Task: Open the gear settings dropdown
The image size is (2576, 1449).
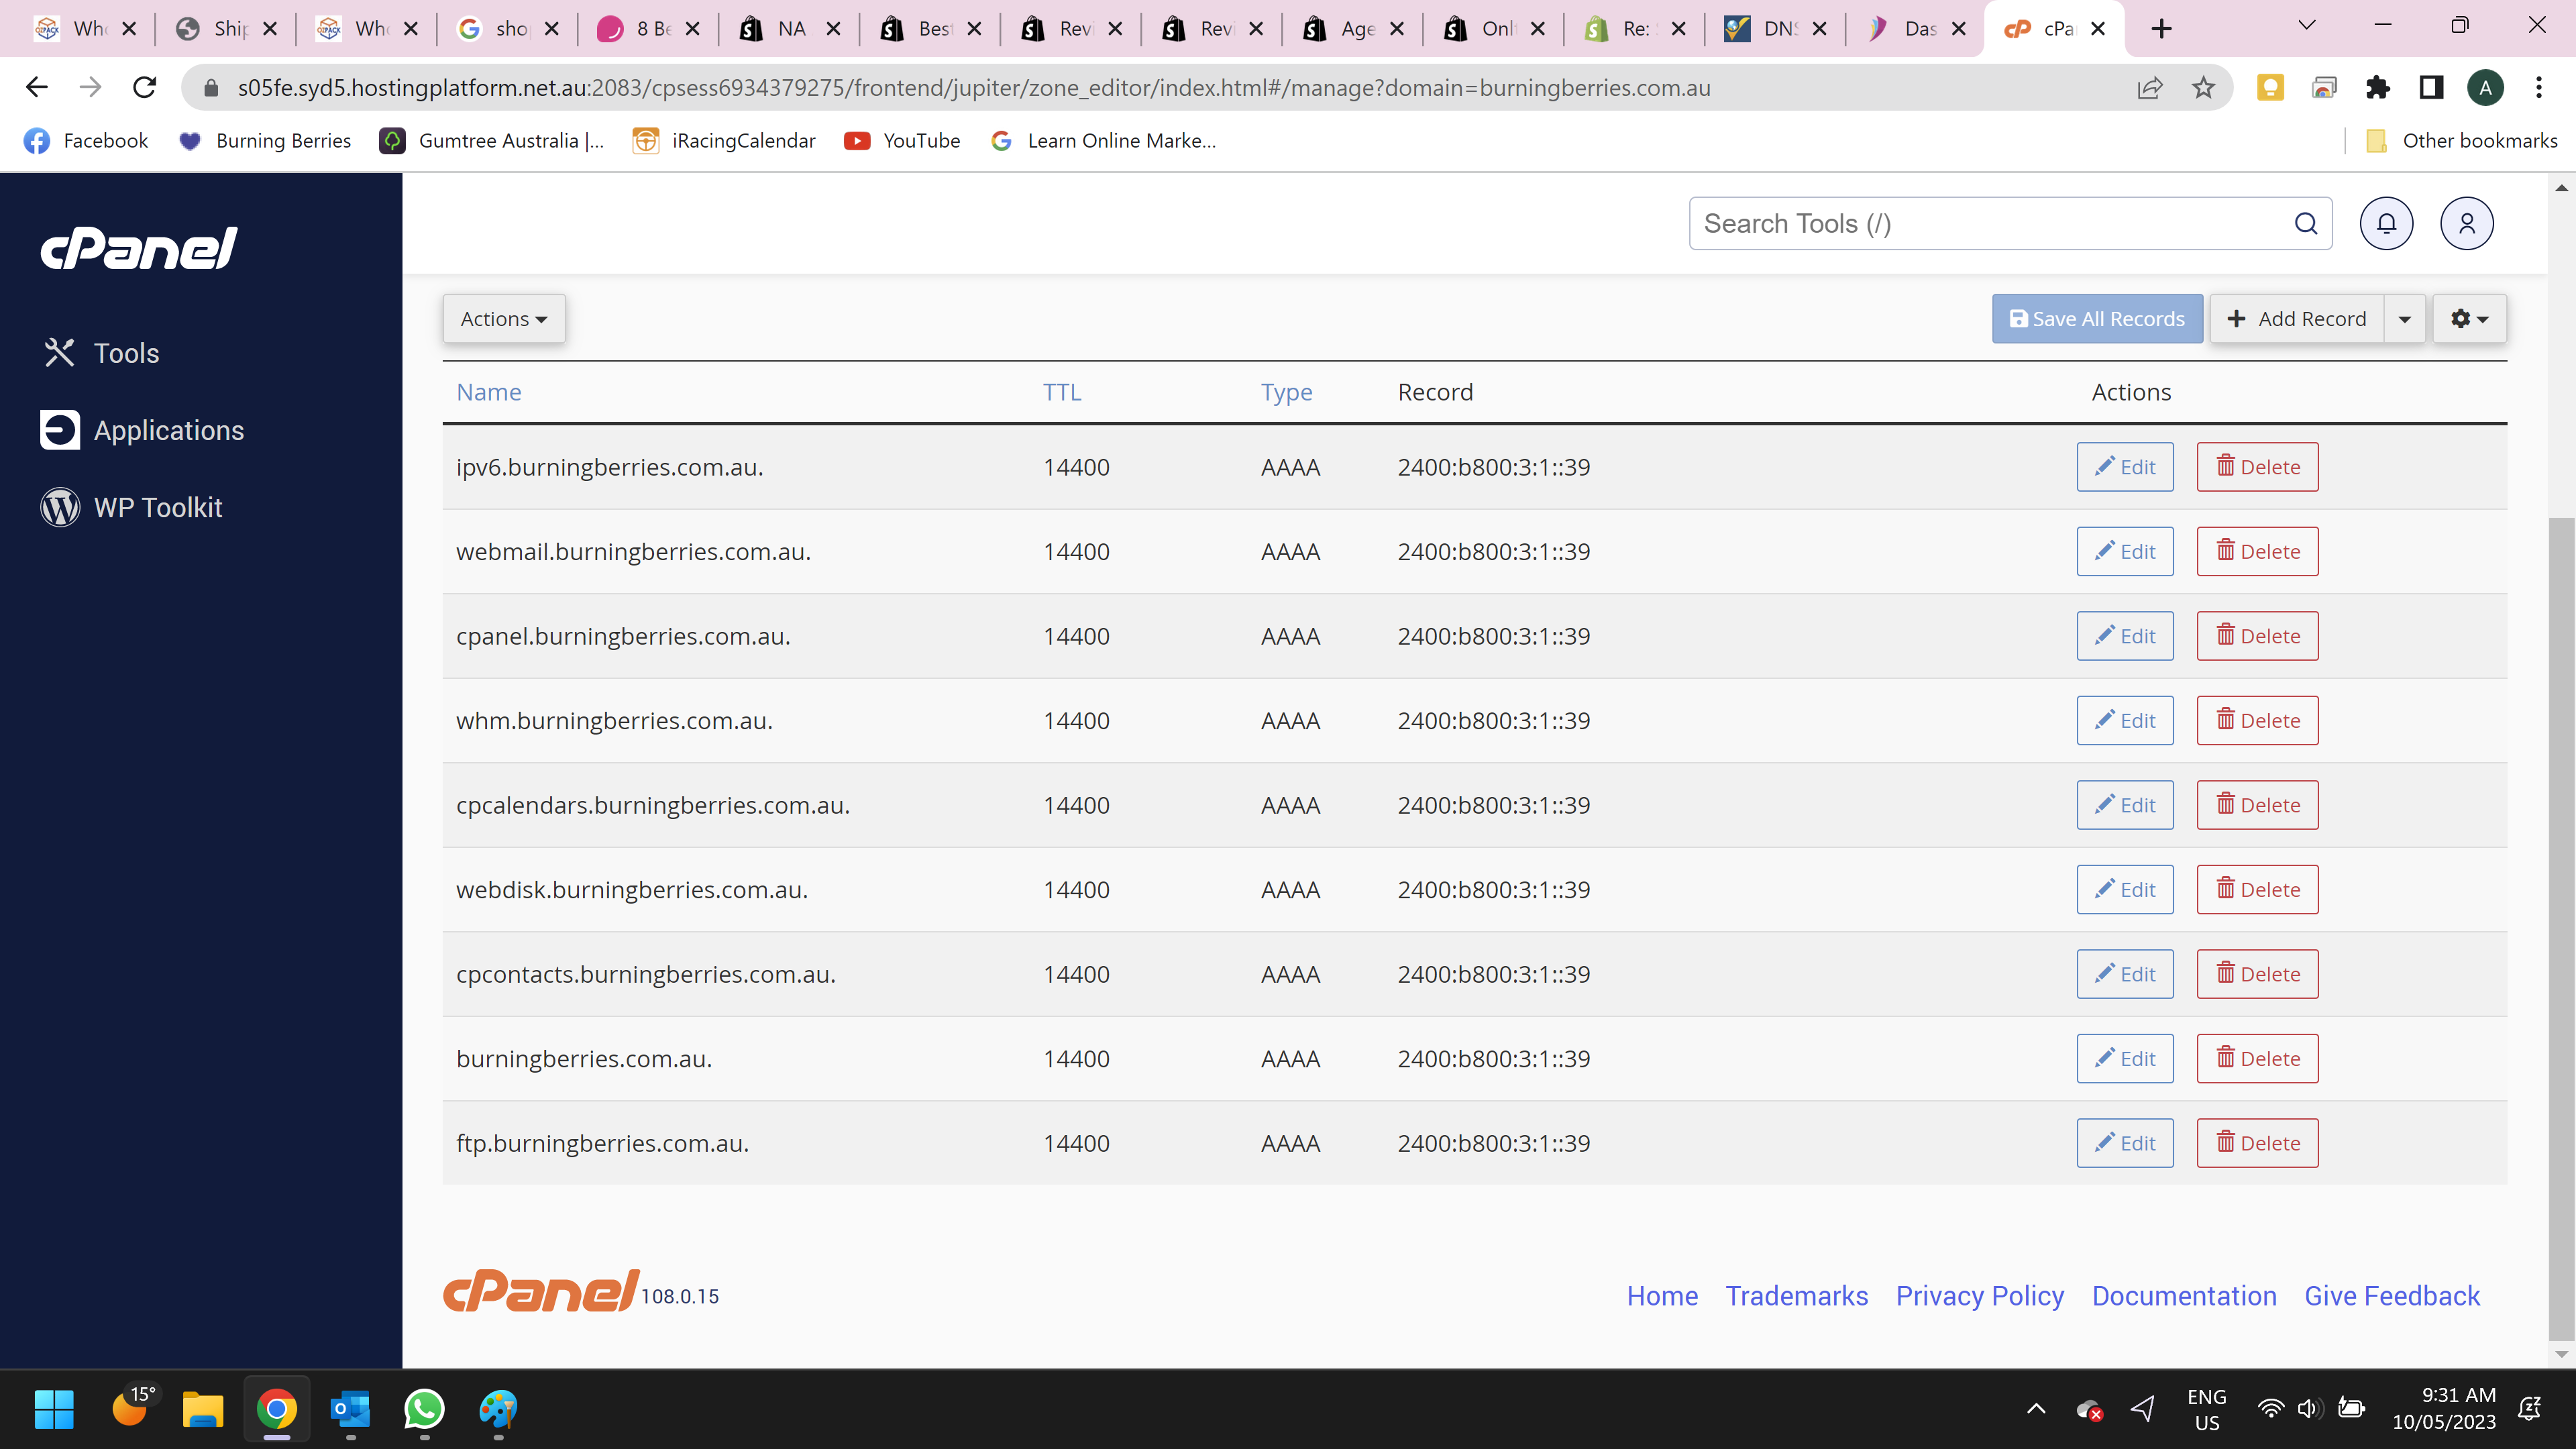Action: (x=2468, y=319)
